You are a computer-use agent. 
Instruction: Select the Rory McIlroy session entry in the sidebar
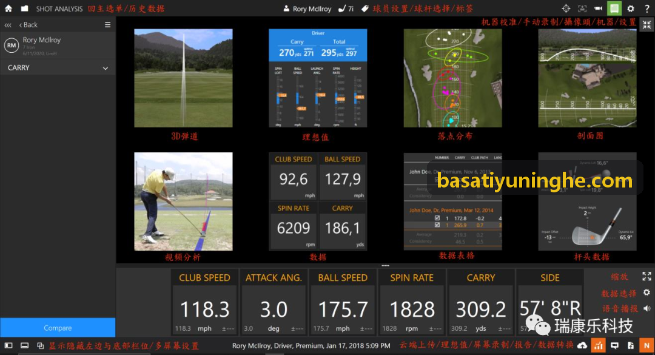coord(58,46)
